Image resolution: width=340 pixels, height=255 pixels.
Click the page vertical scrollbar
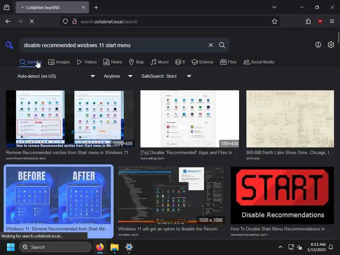pos(338,38)
